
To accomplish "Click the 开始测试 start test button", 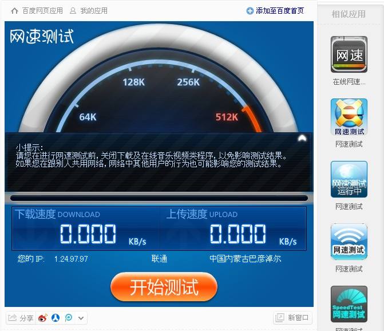I will pyautogui.click(x=164, y=287).
